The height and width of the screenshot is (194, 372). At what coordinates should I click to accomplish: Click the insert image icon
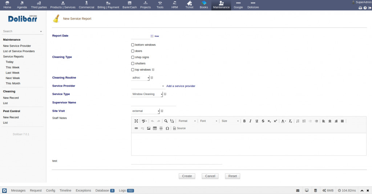pyautogui.click(x=149, y=128)
